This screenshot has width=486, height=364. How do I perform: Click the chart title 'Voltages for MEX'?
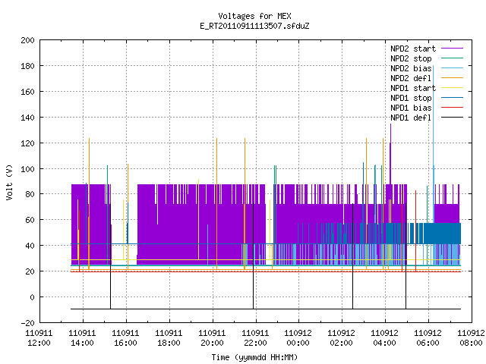[254, 16]
